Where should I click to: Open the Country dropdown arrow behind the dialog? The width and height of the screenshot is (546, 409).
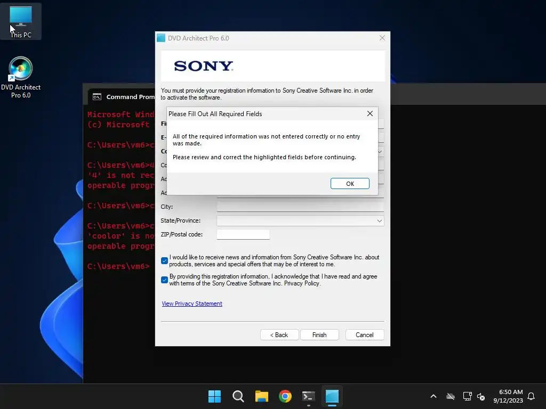[x=381, y=152]
